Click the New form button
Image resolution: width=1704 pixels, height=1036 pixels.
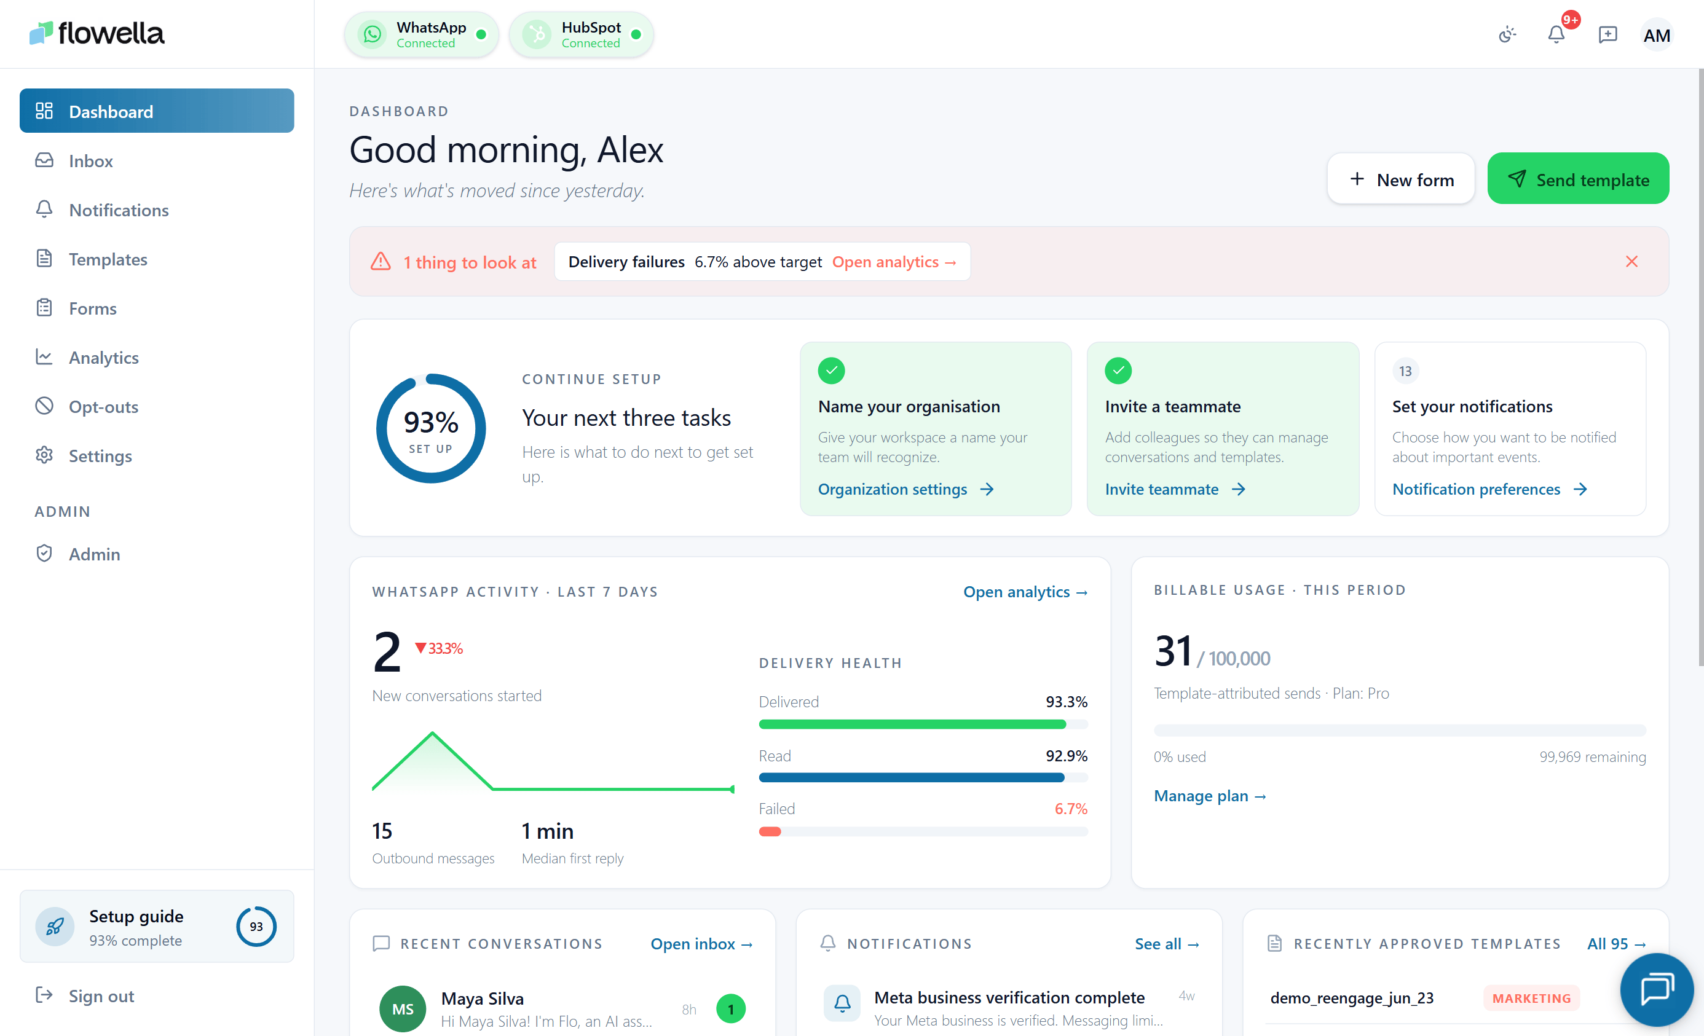point(1400,179)
